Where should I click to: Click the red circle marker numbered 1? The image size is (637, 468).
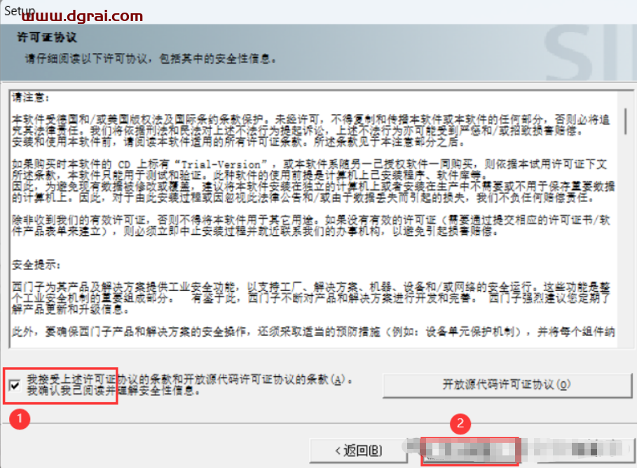(20, 419)
